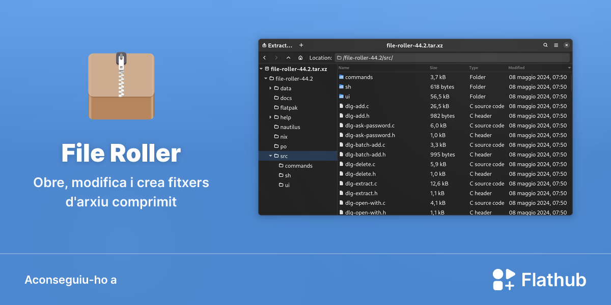Open column options arrow beside Modified
The height and width of the screenshot is (305, 611).
[569, 68]
